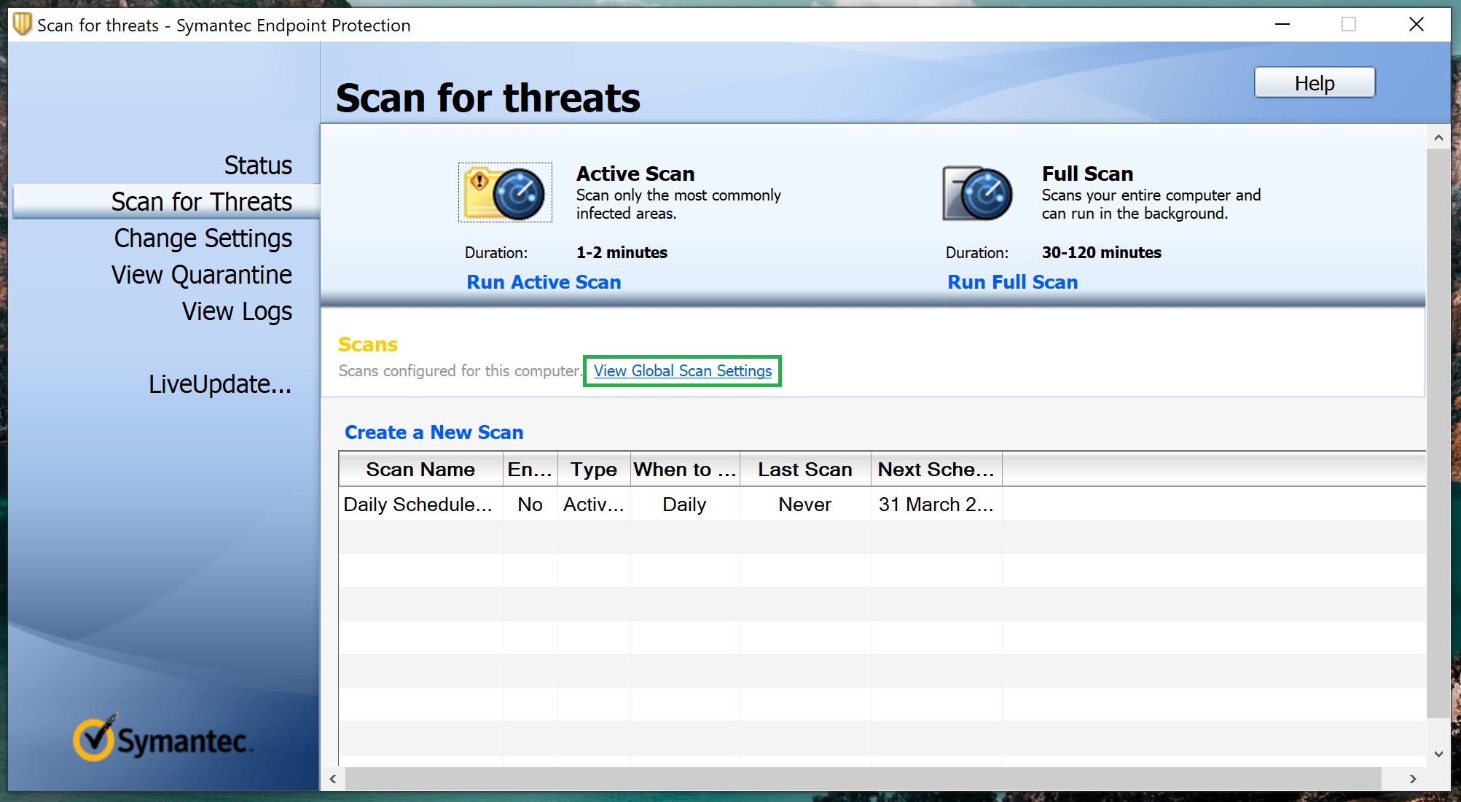Select the Daily Scheduled scan row
The width and height of the screenshot is (1461, 802).
click(x=418, y=505)
